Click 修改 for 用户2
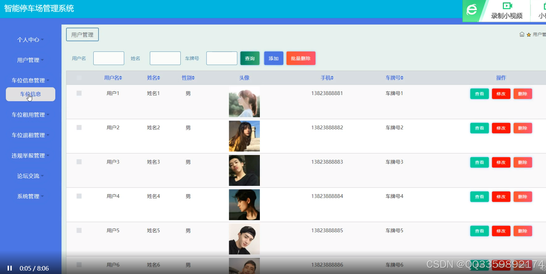 click(x=501, y=128)
